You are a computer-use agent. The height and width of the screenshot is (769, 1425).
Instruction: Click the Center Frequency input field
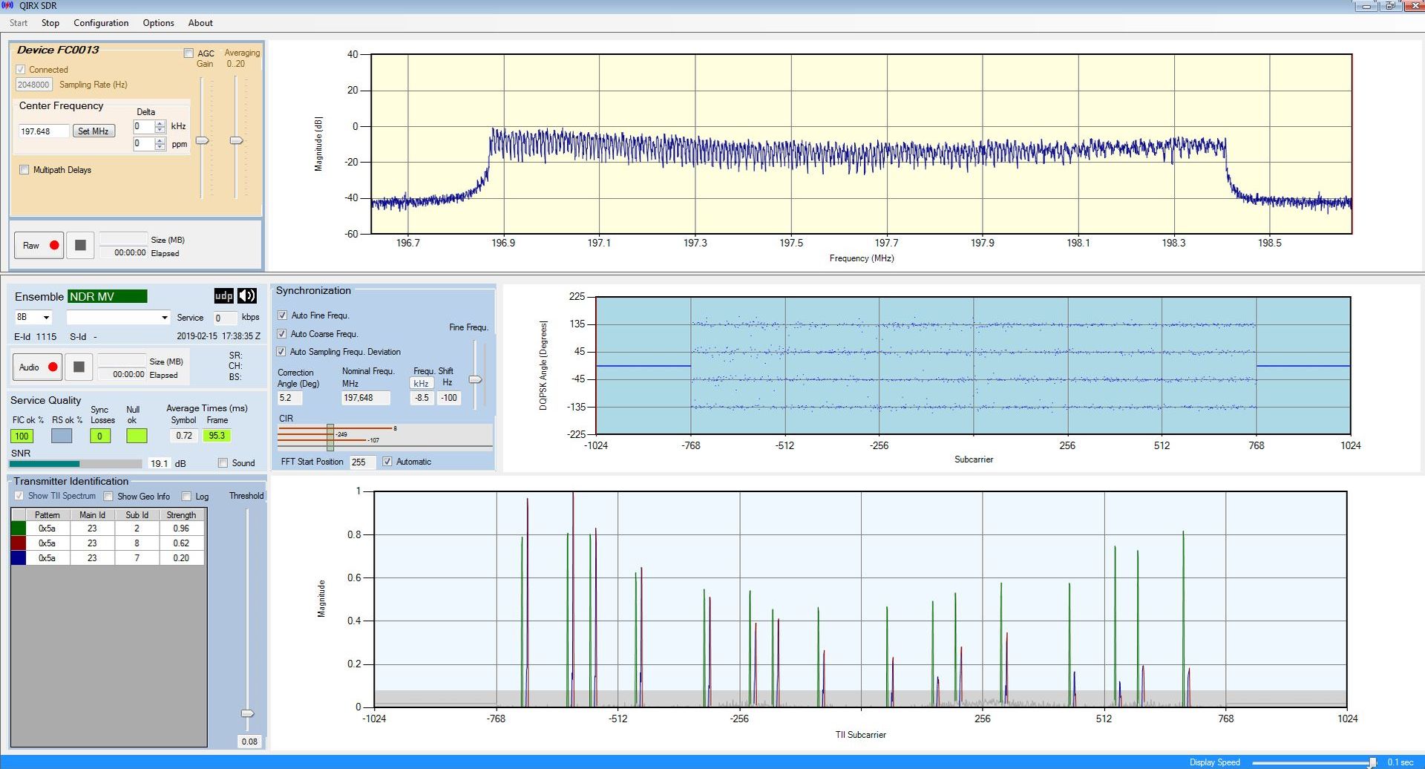click(43, 131)
